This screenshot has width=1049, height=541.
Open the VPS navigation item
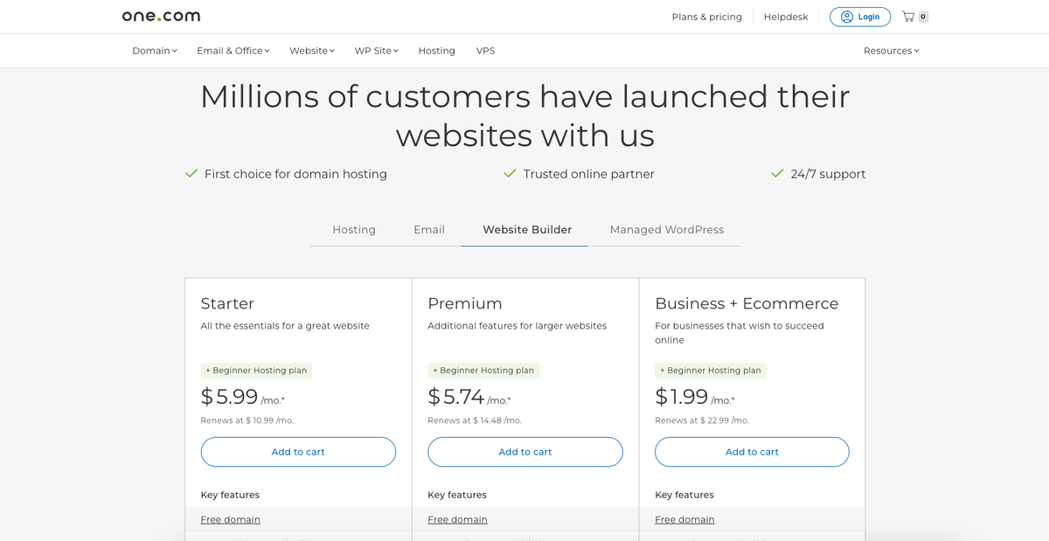(x=485, y=51)
